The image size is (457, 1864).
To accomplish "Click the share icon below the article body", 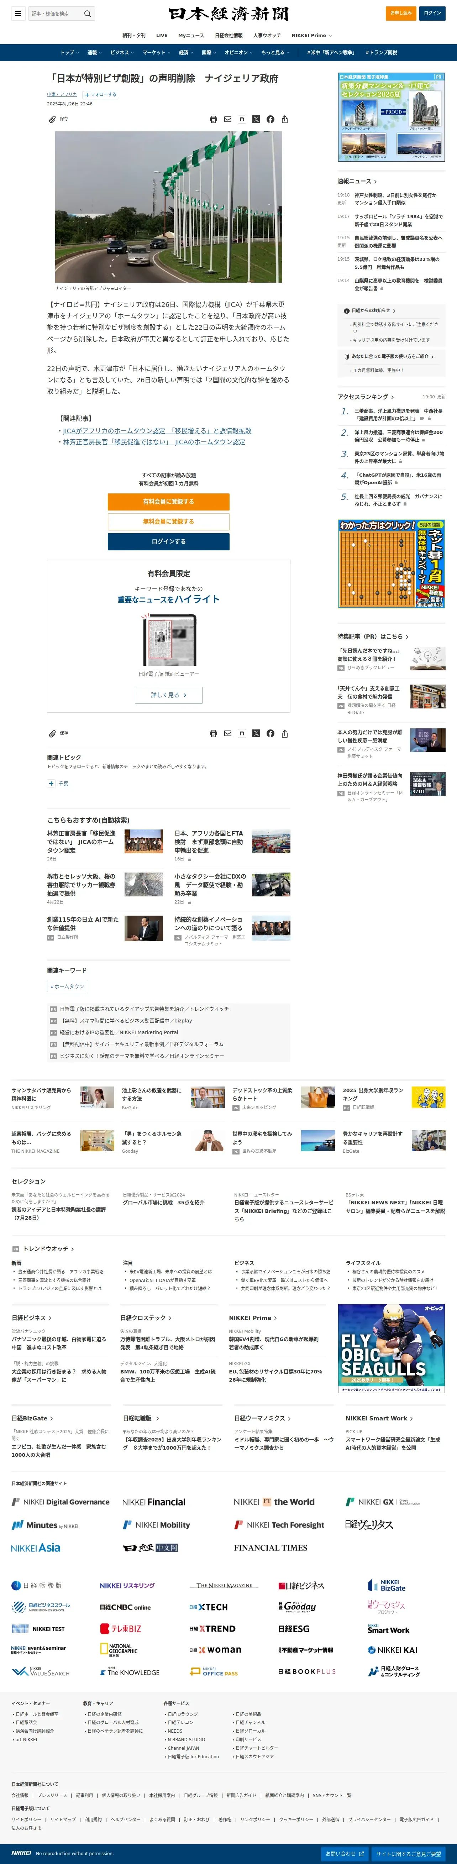I will (285, 733).
